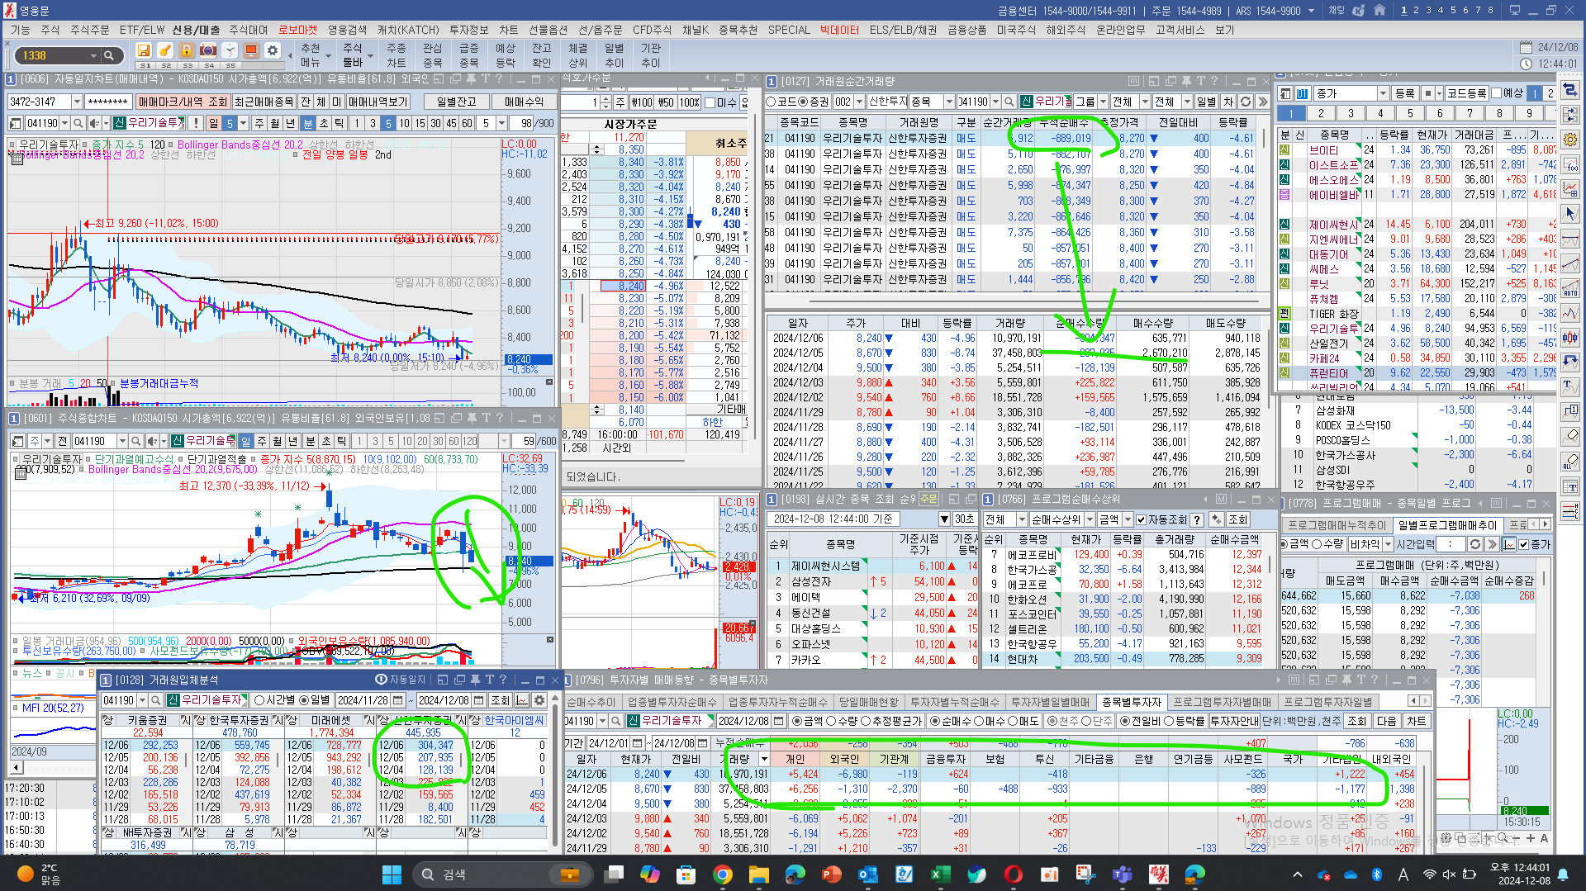The width and height of the screenshot is (1586, 891).
Task: Select the 시간별 radio in 0128 window
Action: 259,700
